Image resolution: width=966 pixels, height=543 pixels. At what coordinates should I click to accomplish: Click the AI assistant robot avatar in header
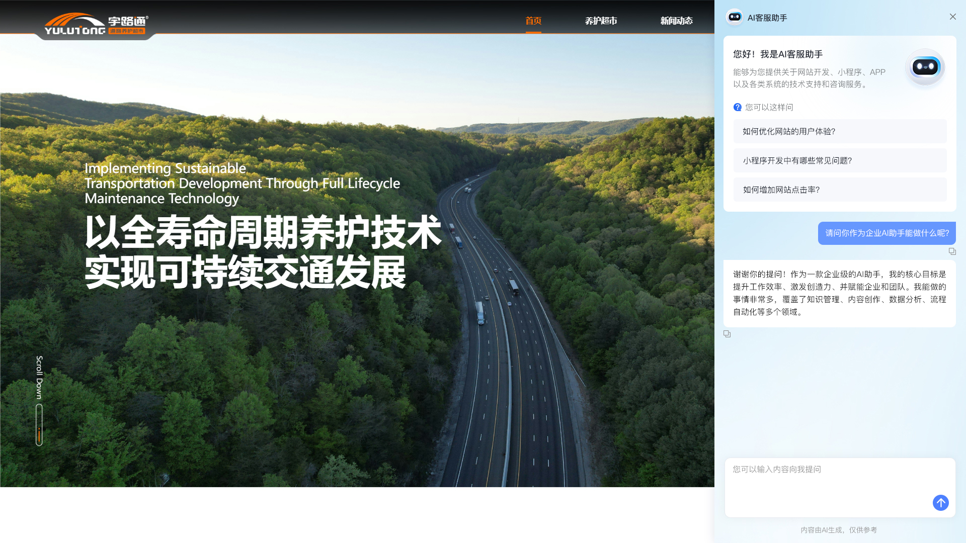(x=735, y=17)
